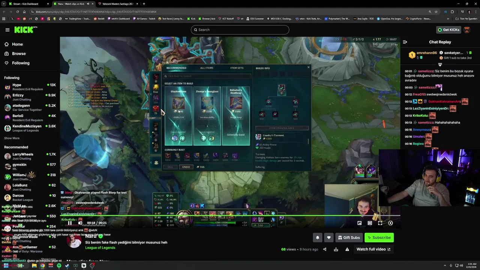
Task: Open All Games - Twitch bookmark
Action: pyautogui.click(x=144, y=18)
